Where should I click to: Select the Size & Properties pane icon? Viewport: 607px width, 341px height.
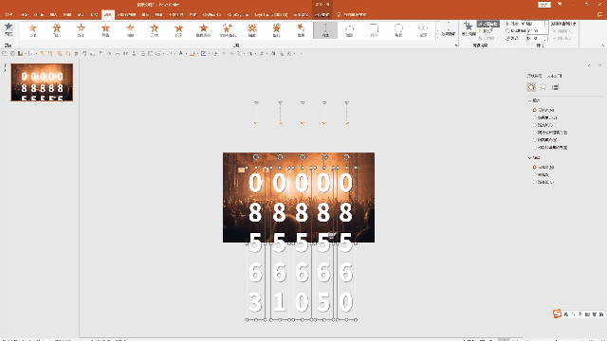point(555,87)
